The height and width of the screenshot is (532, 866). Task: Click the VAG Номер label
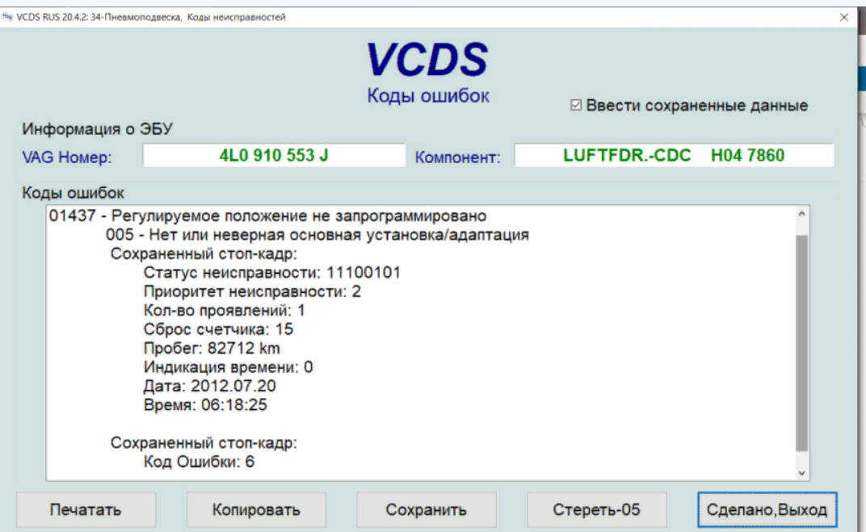[x=67, y=157]
